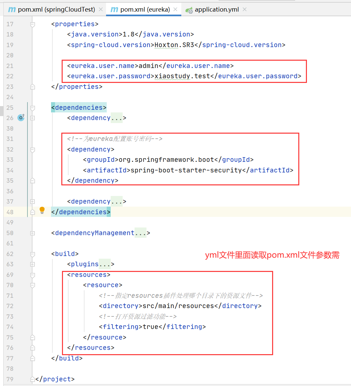Click fold end marker at line 48
This screenshot has width=351, height=386.
[x=32, y=212]
